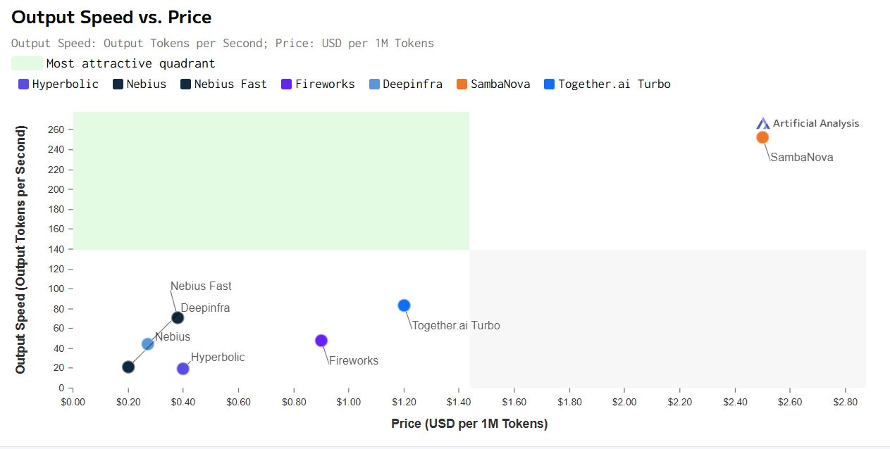Click the Hyperbolic legend color swatch

[23, 84]
